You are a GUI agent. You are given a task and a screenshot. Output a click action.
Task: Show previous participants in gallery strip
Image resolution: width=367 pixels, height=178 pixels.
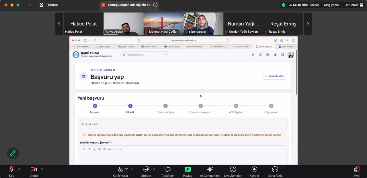59,24
